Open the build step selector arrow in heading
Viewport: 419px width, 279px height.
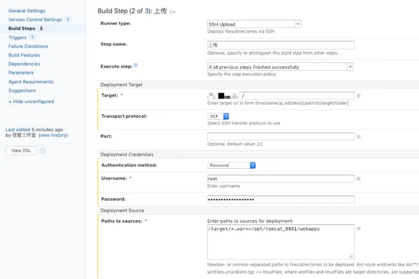[173, 12]
